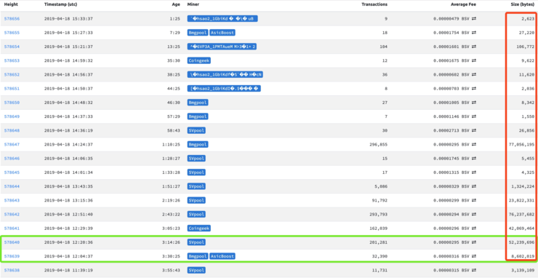The height and width of the screenshot is (278, 538).
Task: Open block height 578652 link
Action: click(x=12, y=74)
